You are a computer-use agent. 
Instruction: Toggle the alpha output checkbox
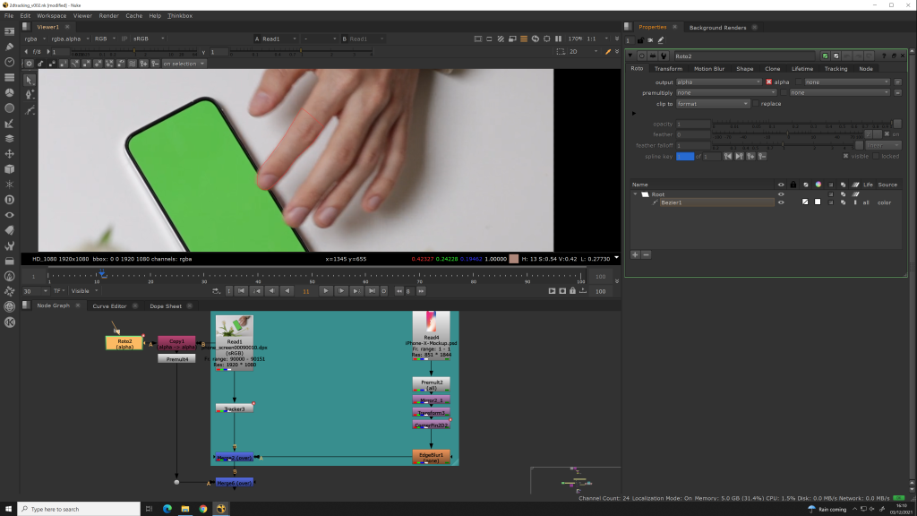tap(769, 82)
